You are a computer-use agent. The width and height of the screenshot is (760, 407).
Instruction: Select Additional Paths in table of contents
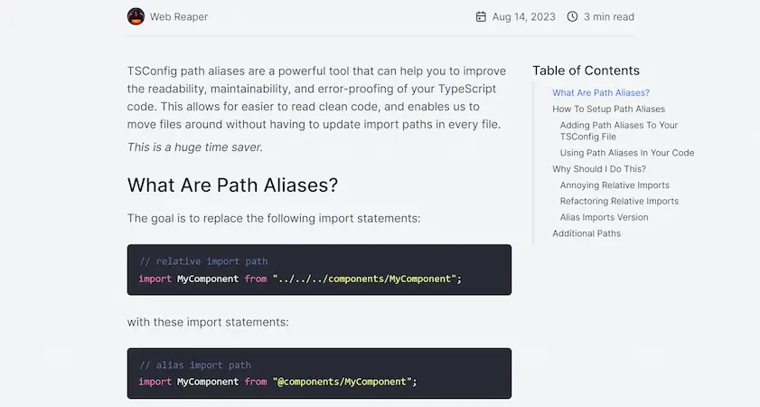[586, 233]
